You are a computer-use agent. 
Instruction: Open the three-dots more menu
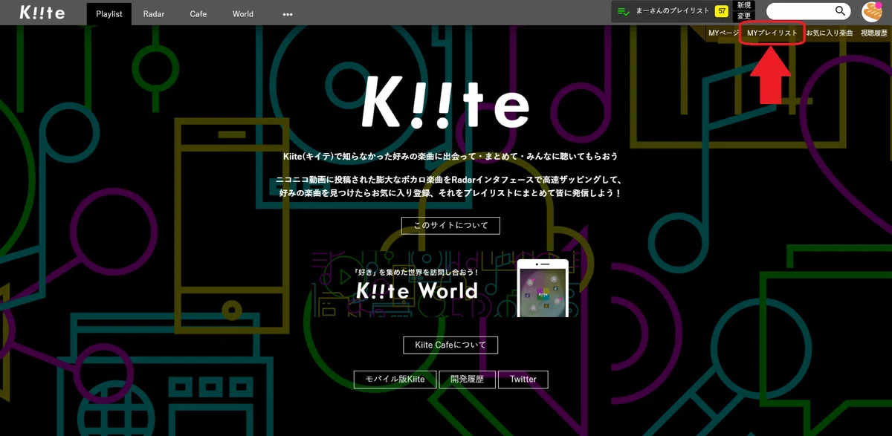(288, 14)
